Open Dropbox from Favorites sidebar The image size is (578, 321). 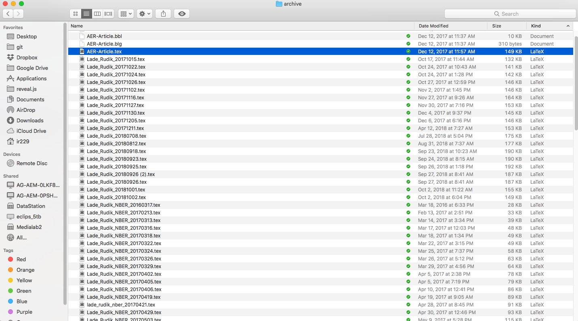pos(27,57)
